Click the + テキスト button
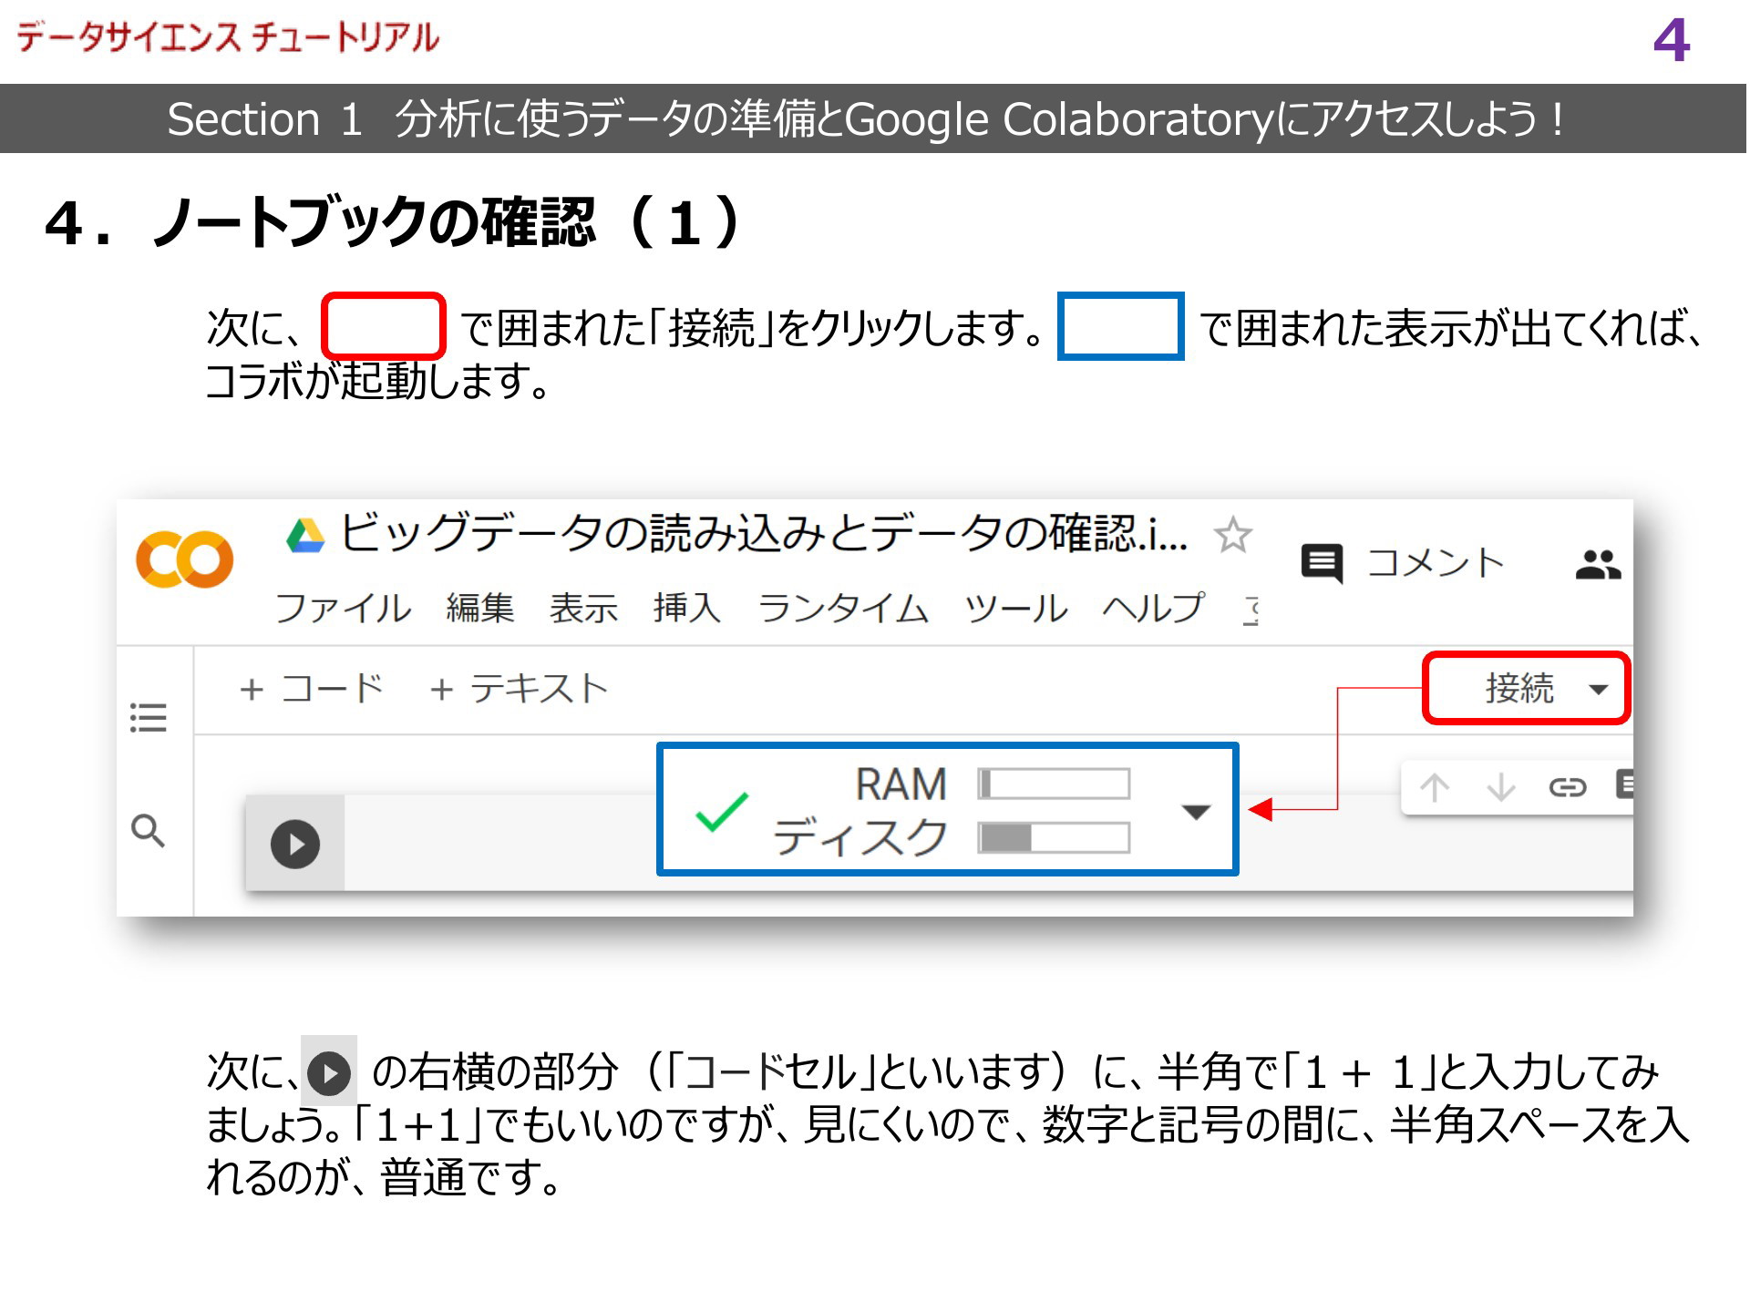Image resolution: width=1750 pixels, height=1312 pixels. click(x=518, y=689)
